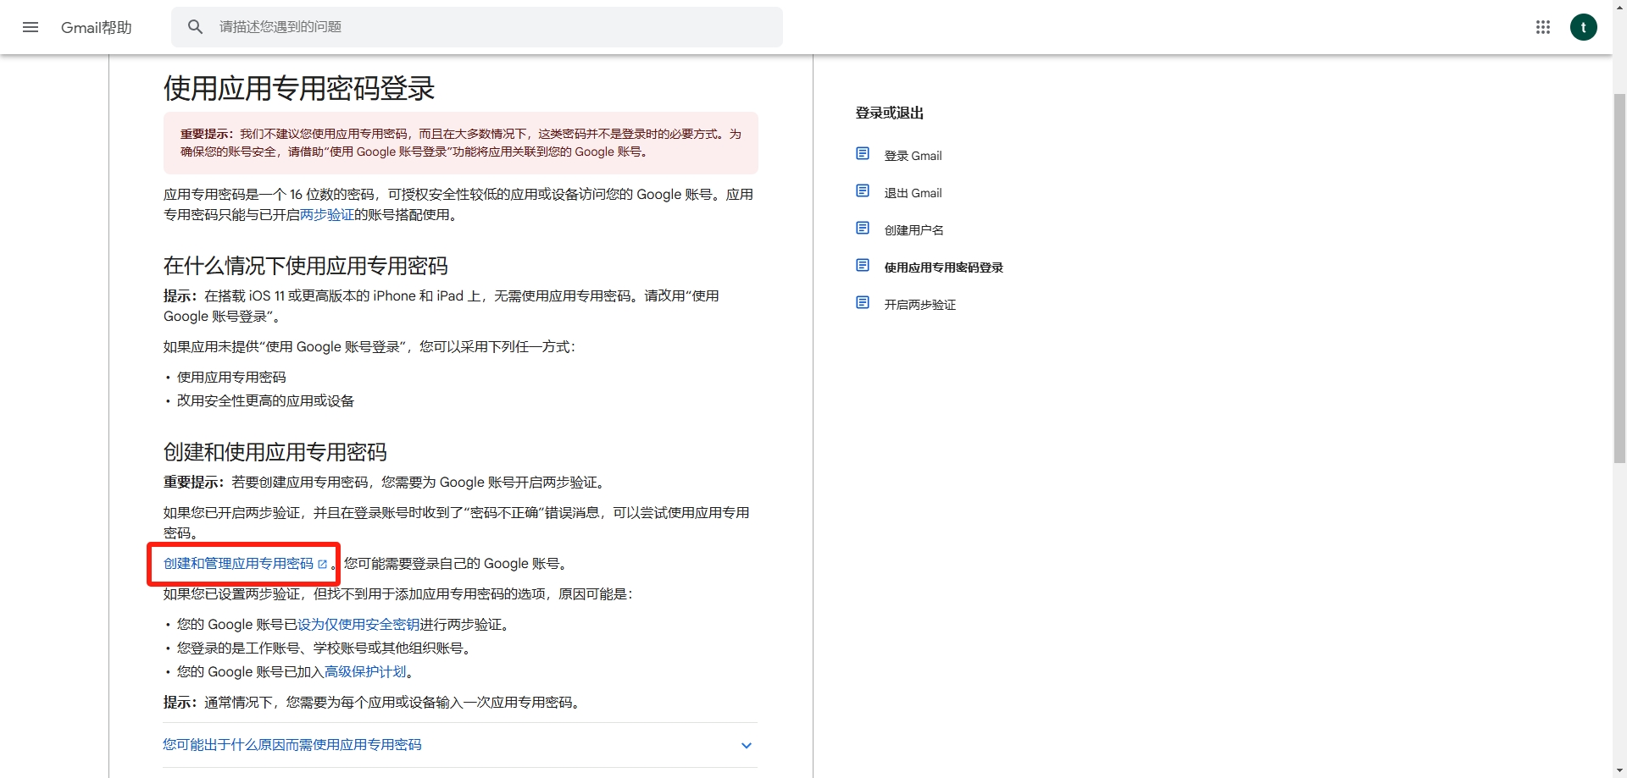Click bullet 您登录的是工作账号、学校账号或其他组织账号
Image resolution: width=1627 pixels, height=778 pixels.
[x=324, y=648]
